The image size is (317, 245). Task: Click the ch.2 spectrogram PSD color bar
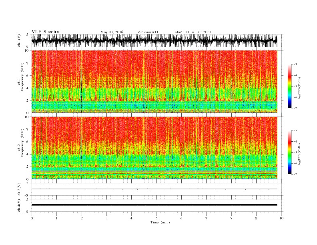point(289,153)
